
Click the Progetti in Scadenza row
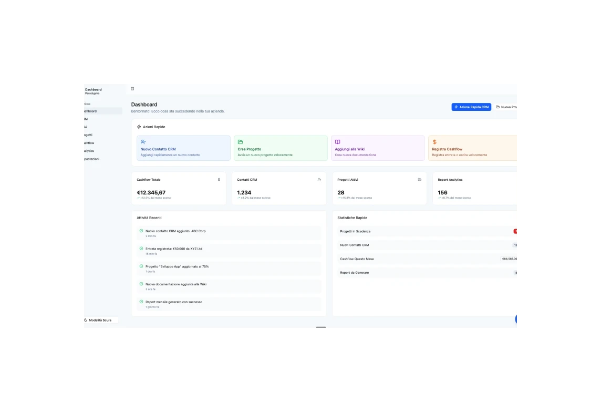[x=427, y=231]
